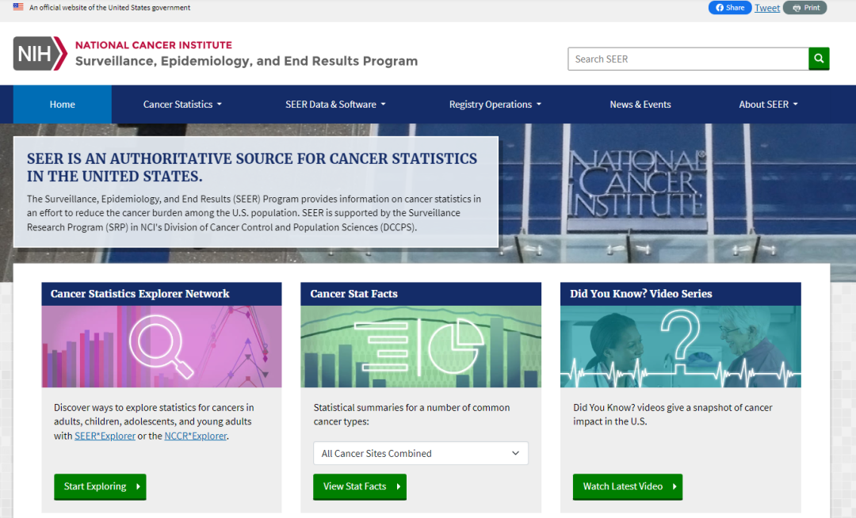Click the SEER authoritative source headline
856x518 pixels.
pos(252,167)
